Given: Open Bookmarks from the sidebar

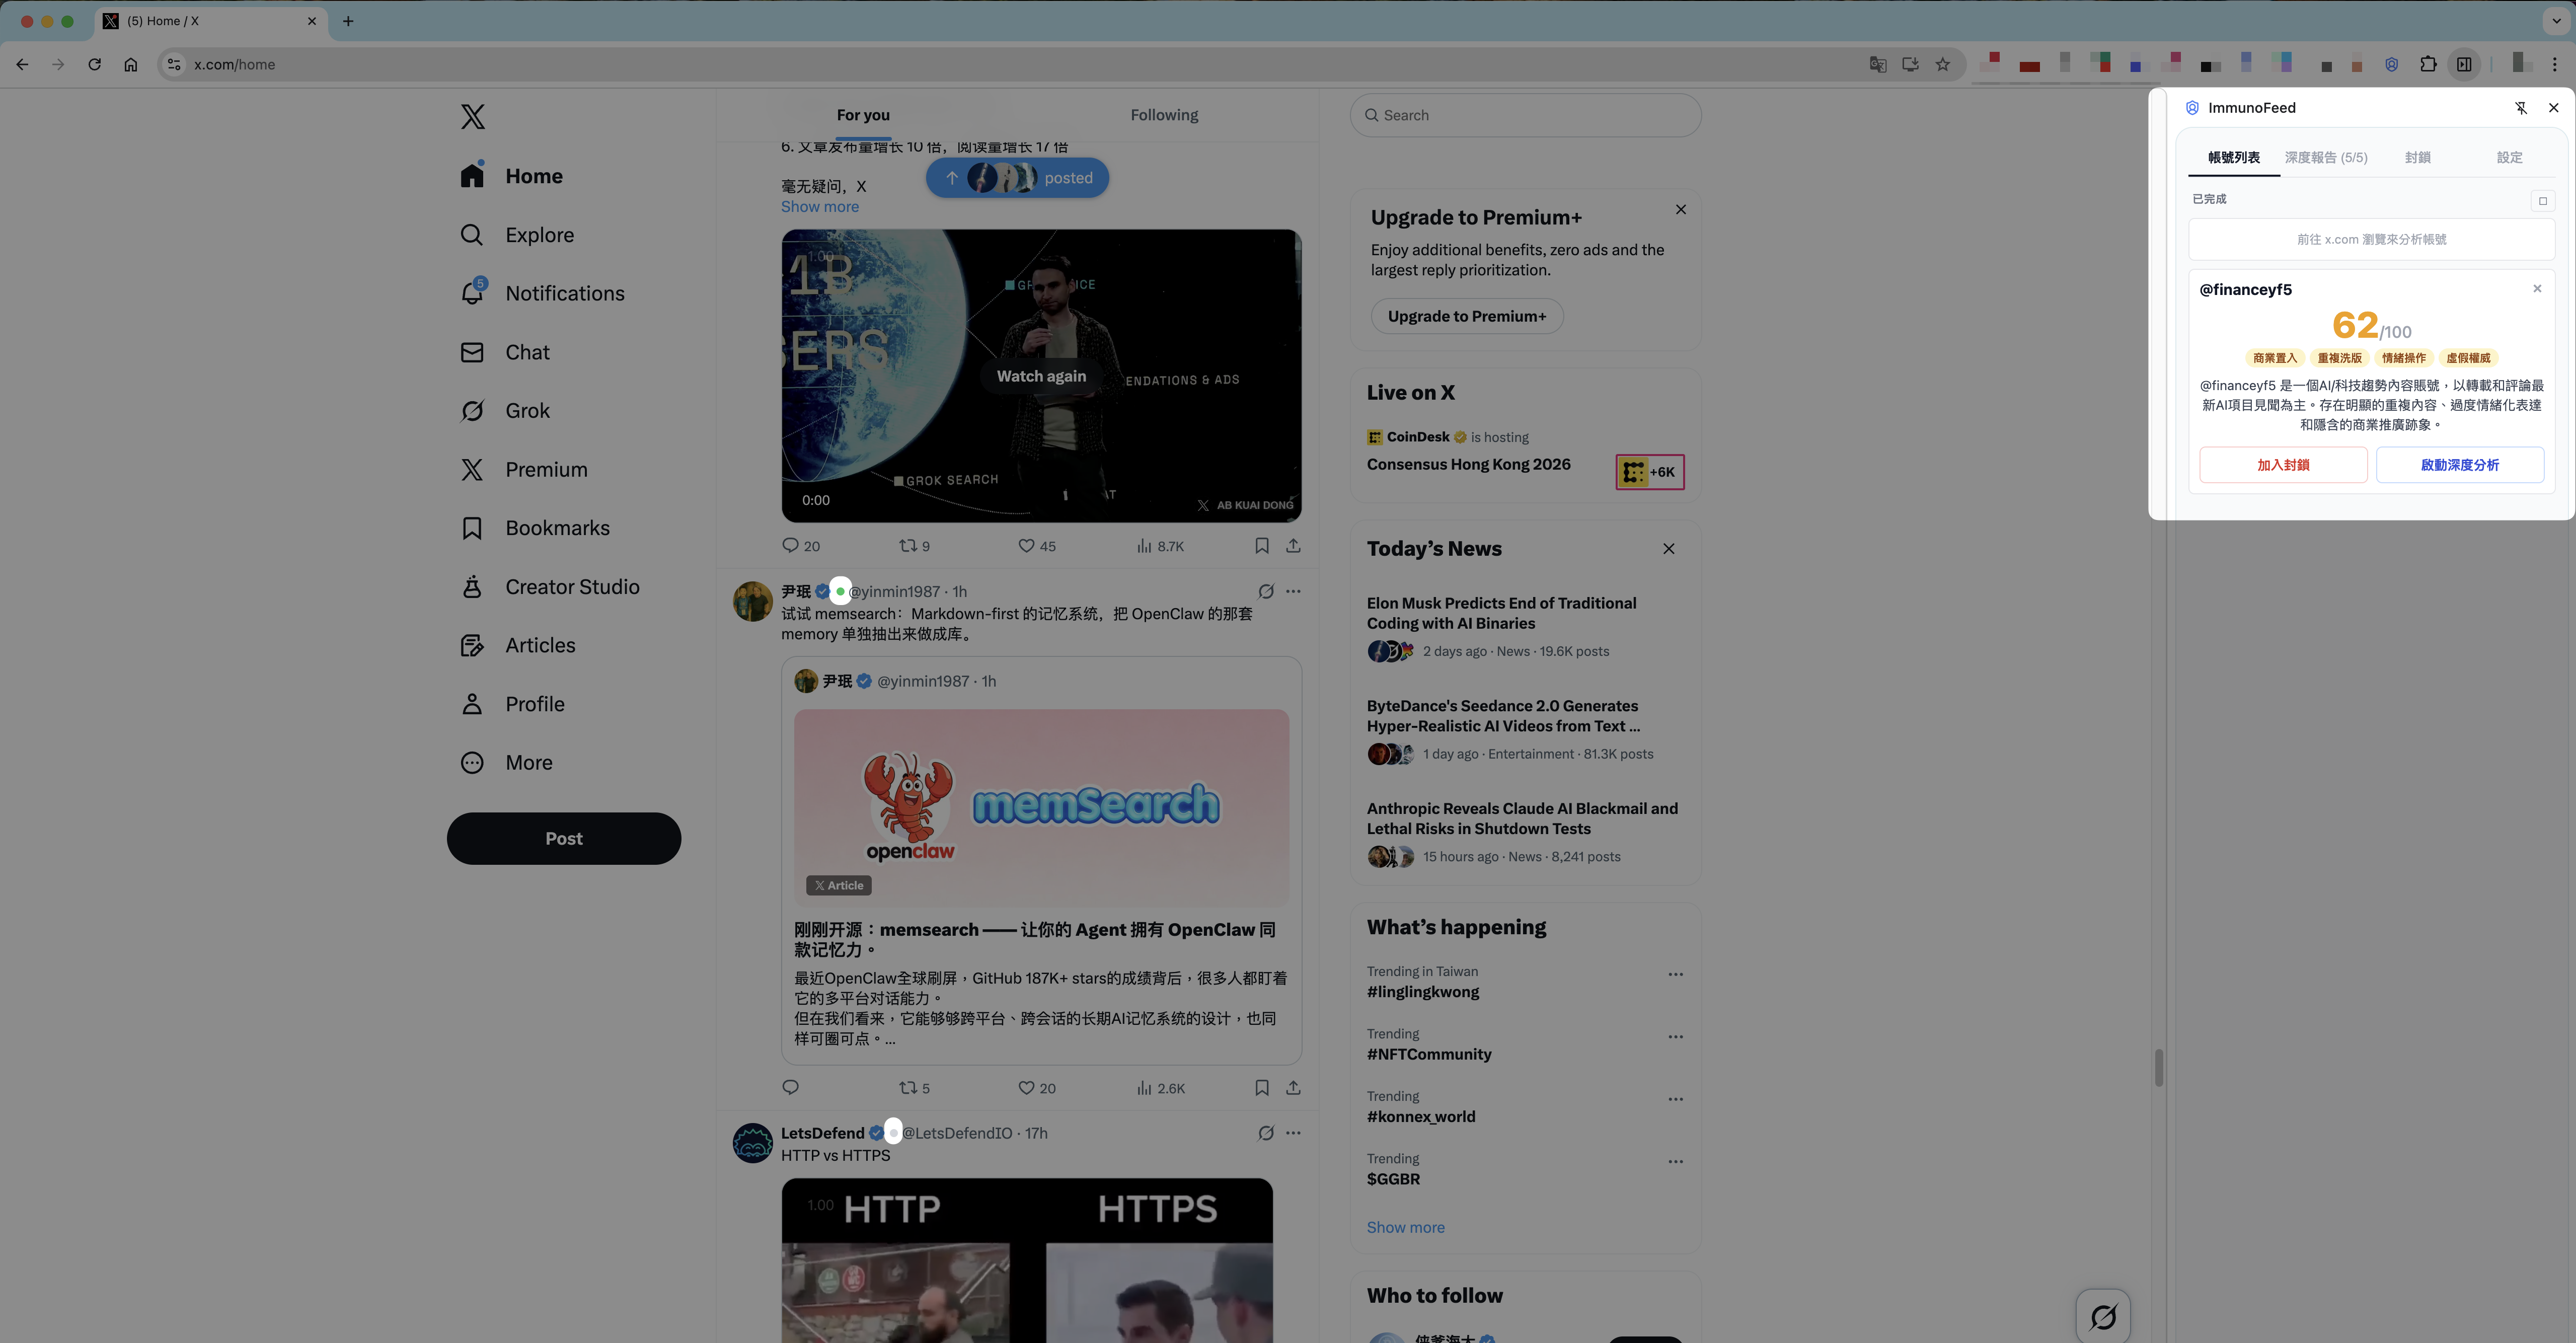Looking at the screenshot, I should tap(556, 527).
